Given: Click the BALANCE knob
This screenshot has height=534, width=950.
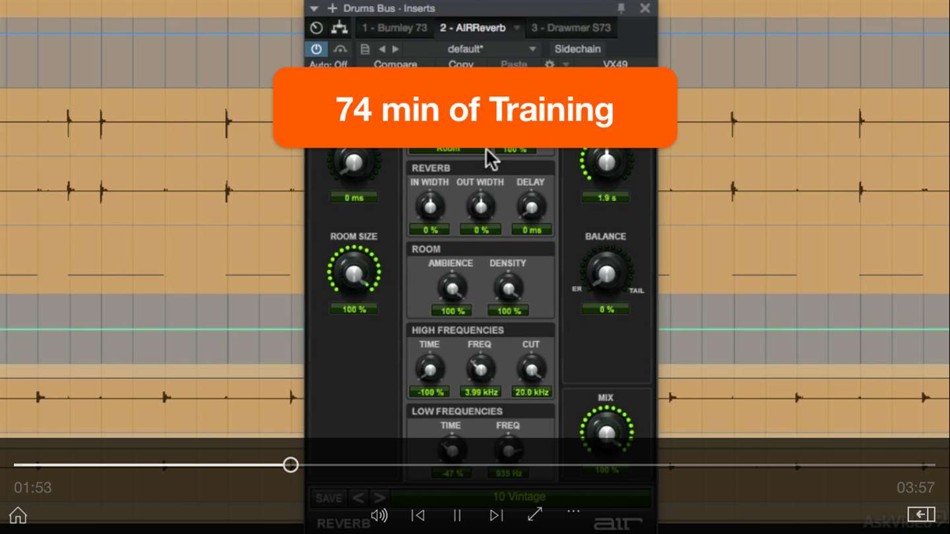Looking at the screenshot, I should pyautogui.click(x=606, y=272).
